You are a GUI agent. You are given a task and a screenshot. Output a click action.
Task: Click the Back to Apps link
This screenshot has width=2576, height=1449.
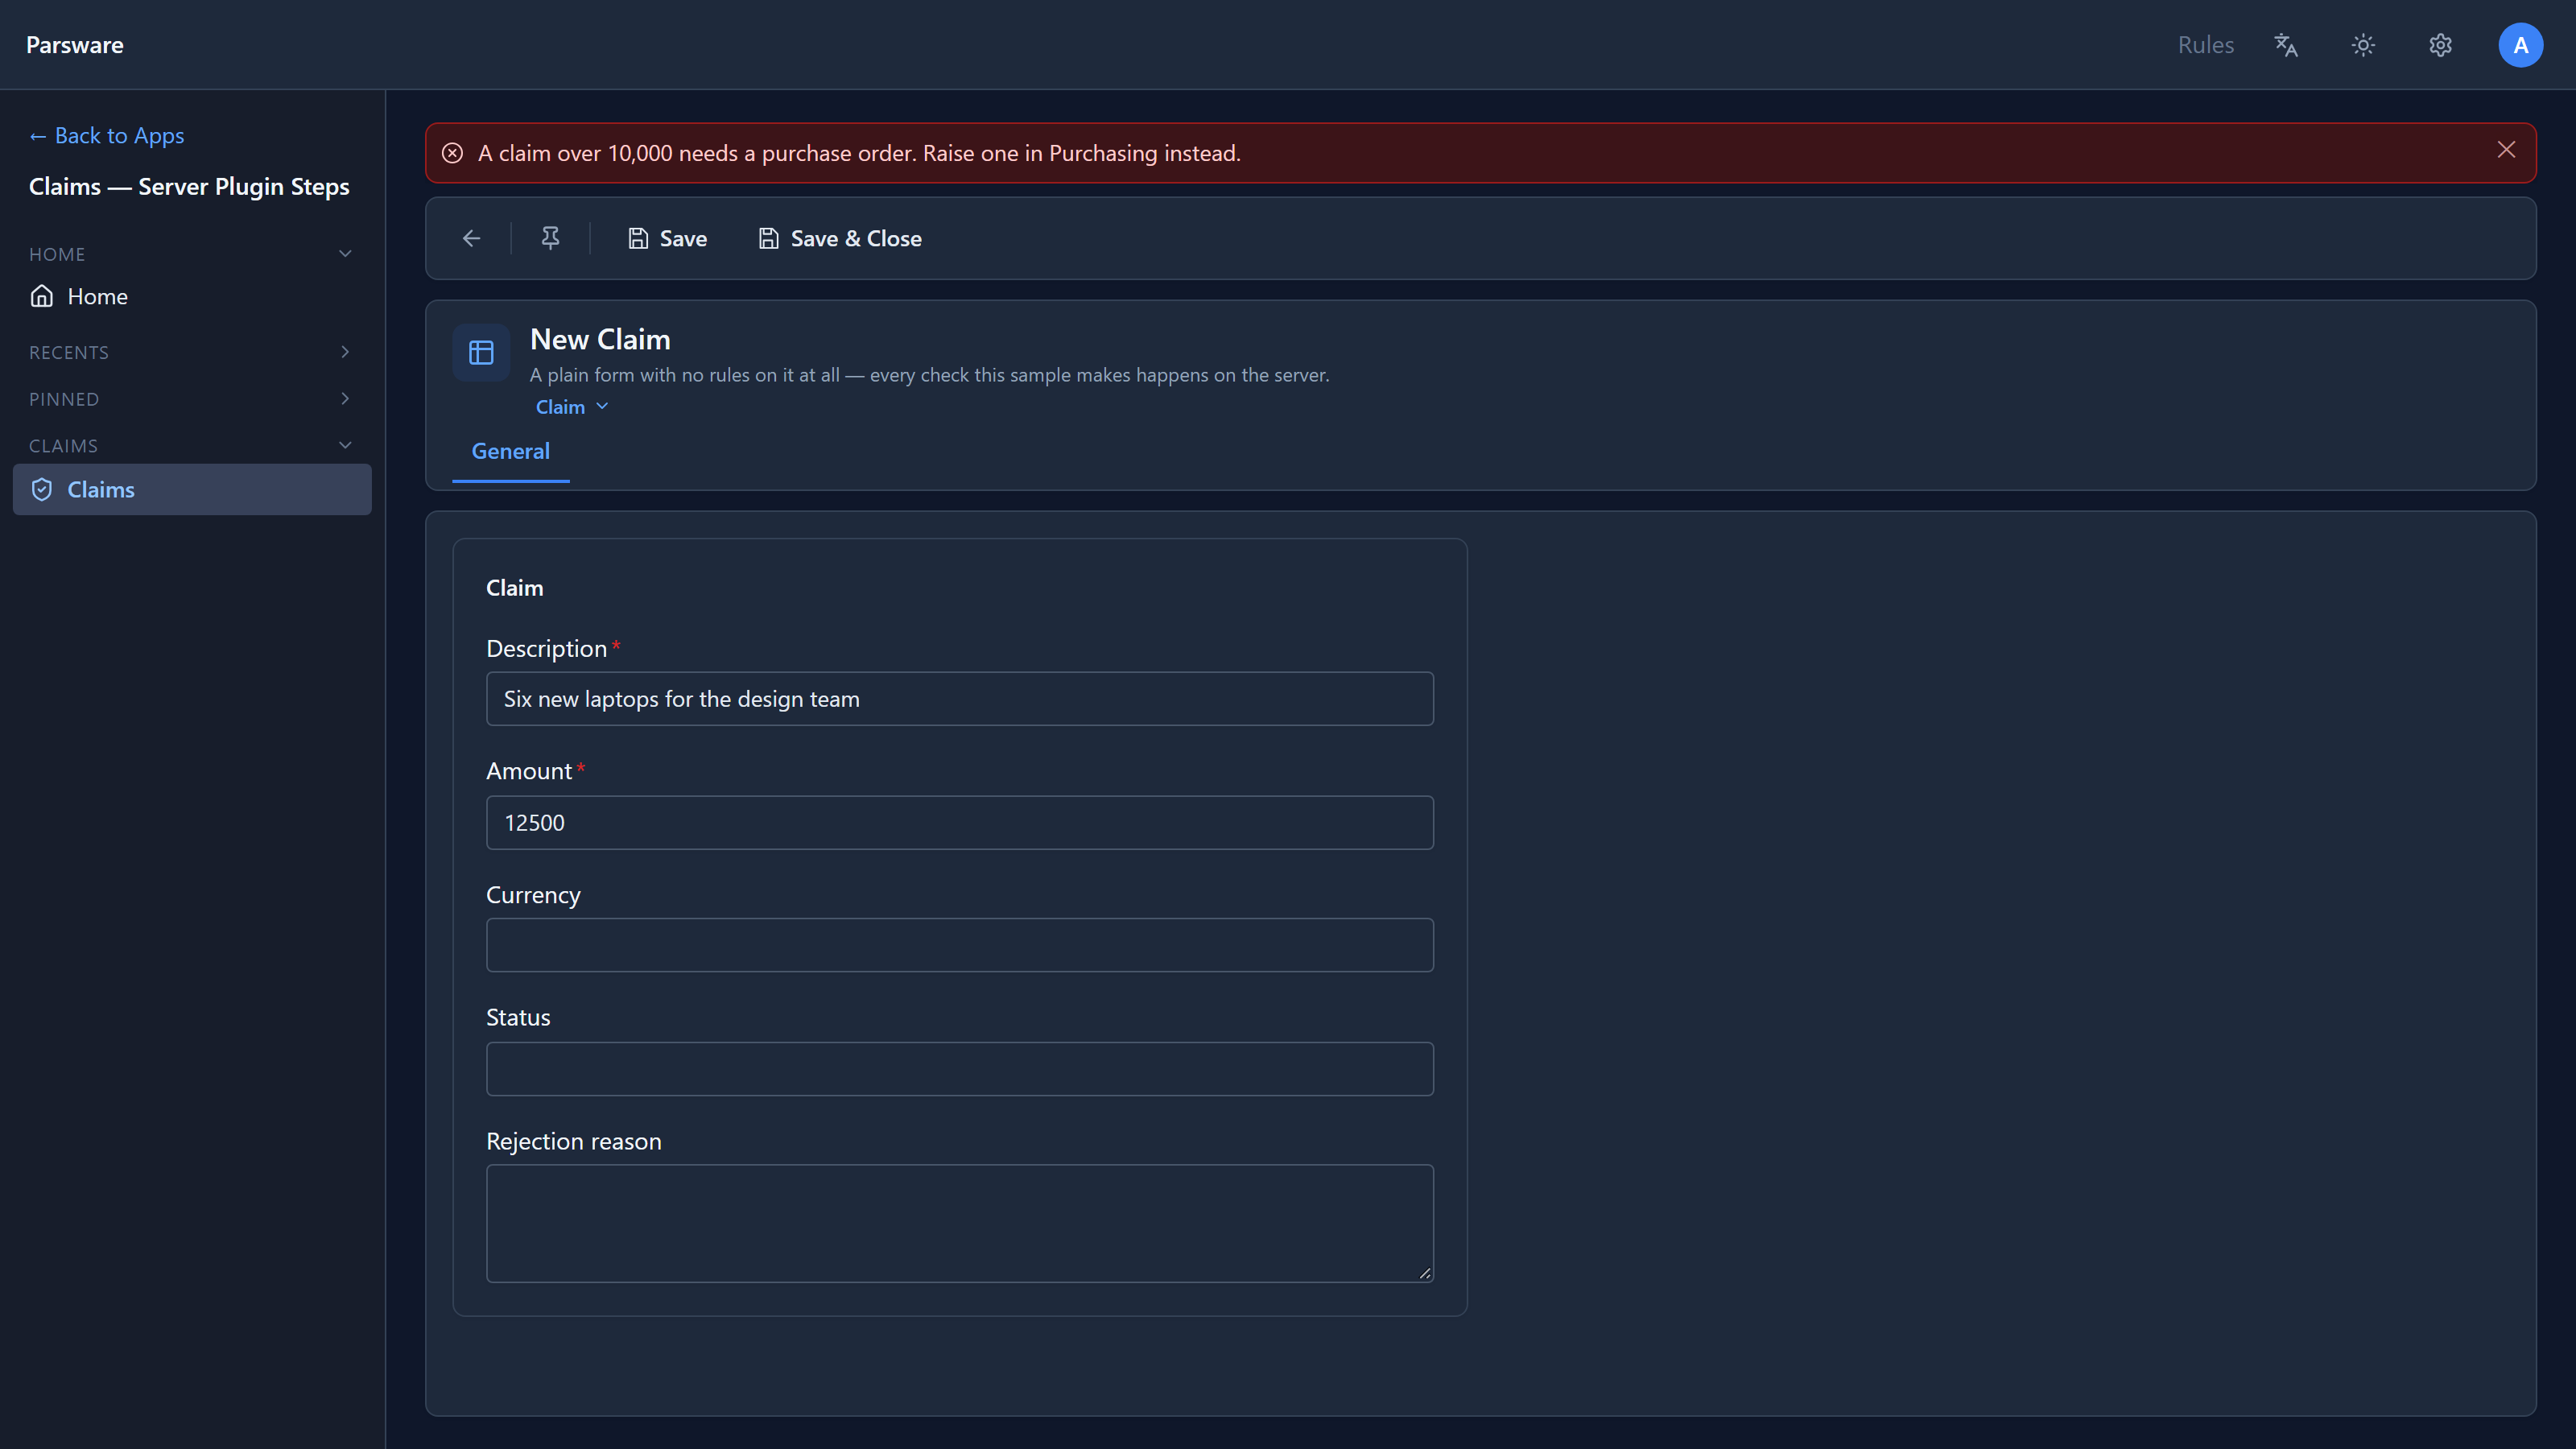click(x=106, y=135)
